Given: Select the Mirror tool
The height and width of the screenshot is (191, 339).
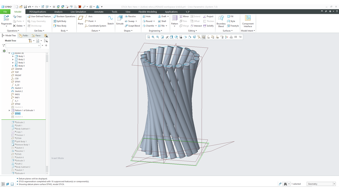Looking at the screenshot, I should click(184, 16).
